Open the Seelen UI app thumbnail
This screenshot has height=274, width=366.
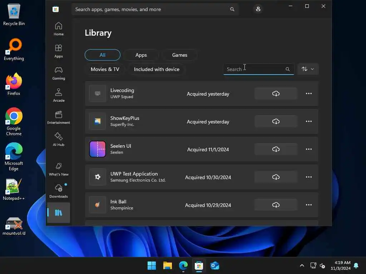coord(98,149)
